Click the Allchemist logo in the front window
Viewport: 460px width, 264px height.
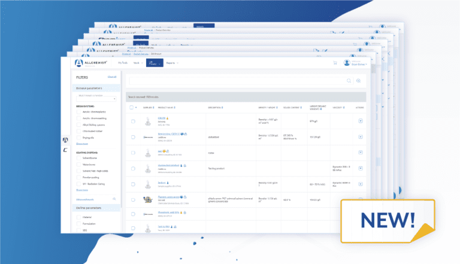91,63
